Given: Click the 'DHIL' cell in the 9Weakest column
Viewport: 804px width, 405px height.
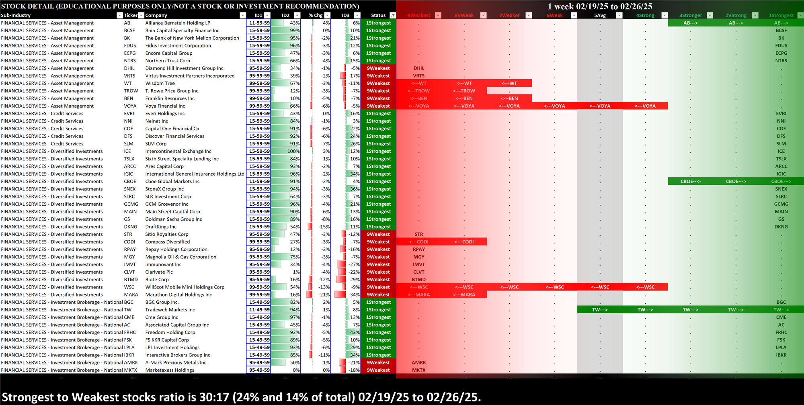Looking at the screenshot, I should pyautogui.click(x=418, y=68).
